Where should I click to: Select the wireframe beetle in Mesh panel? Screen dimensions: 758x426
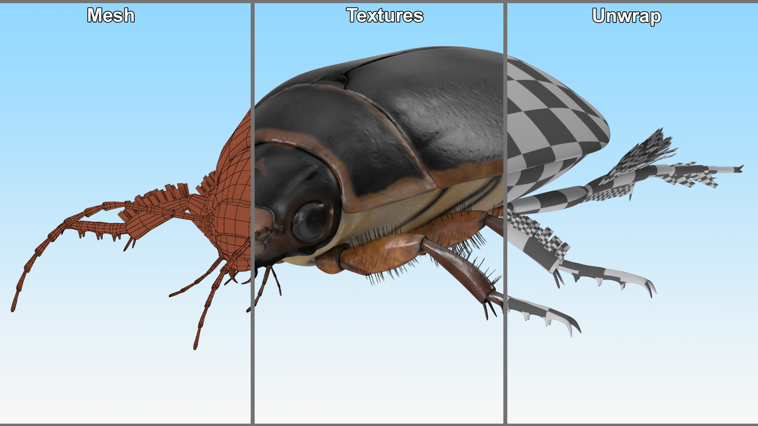(131, 230)
